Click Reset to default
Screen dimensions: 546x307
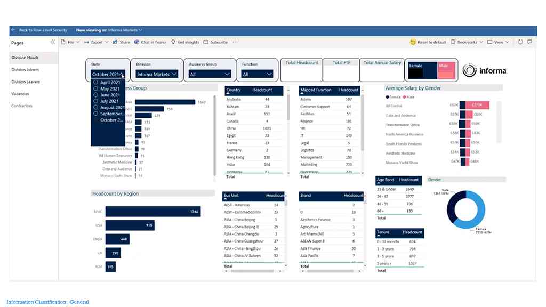(x=413, y=42)
